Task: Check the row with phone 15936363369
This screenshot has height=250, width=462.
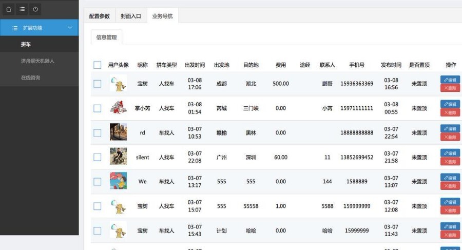Action: click(97, 84)
